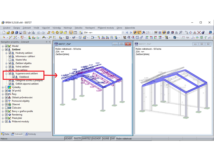Toggle the VLINIE status bar button
214x161 pixels.
click(x=106, y=138)
